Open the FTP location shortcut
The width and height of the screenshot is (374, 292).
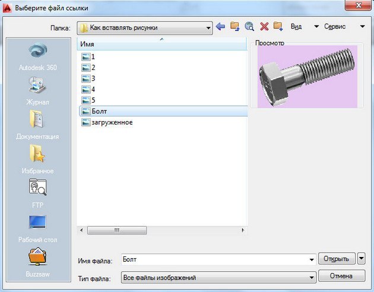tap(37, 193)
